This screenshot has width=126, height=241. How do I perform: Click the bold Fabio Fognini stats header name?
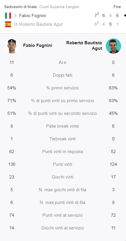coord(38,45)
